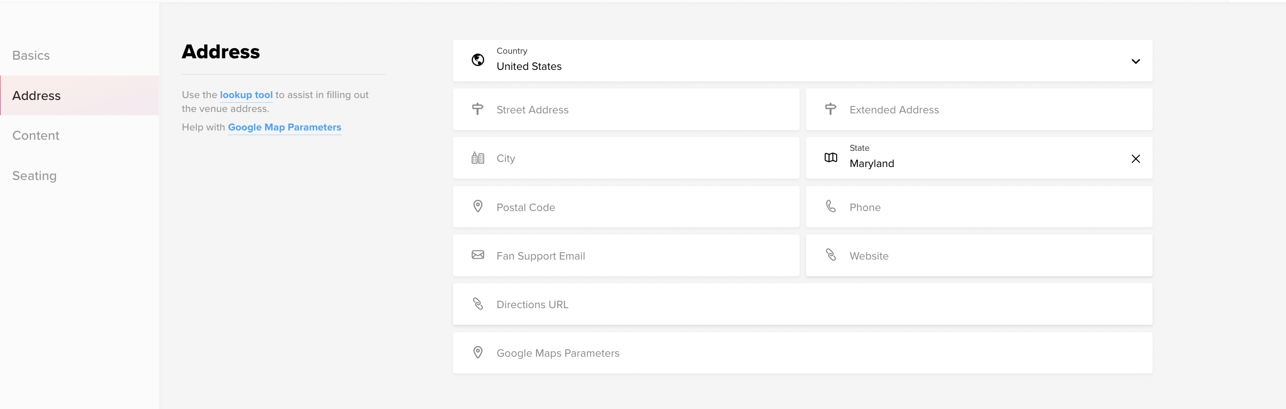Image resolution: width=1286 pixels, height=409 pixels.
Task: Click the envelope icon beside Fan Support Email
Action: click(478, 255)
